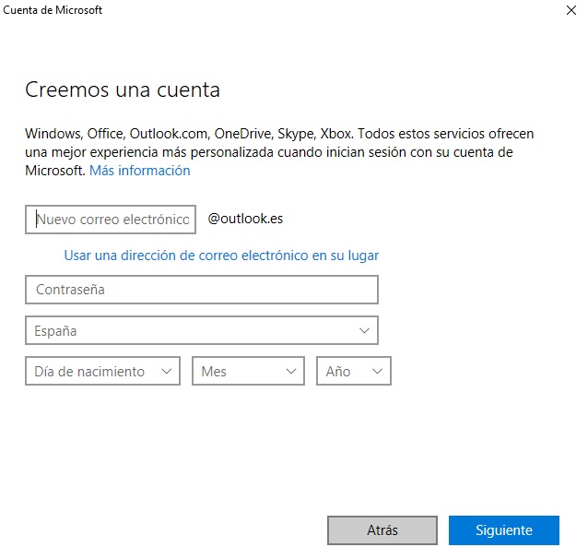Select the @outlook.es domain text
This screenshot has height=559, width=588.
click(x=245, y=219)
